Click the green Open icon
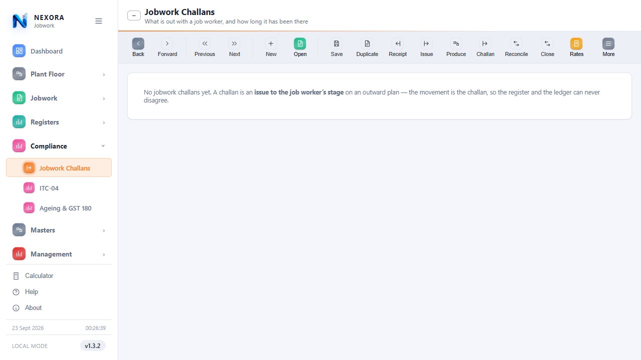 [x=300, y=43]
